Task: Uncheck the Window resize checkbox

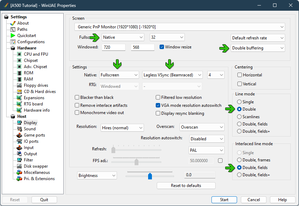Action: pos(162,47)
